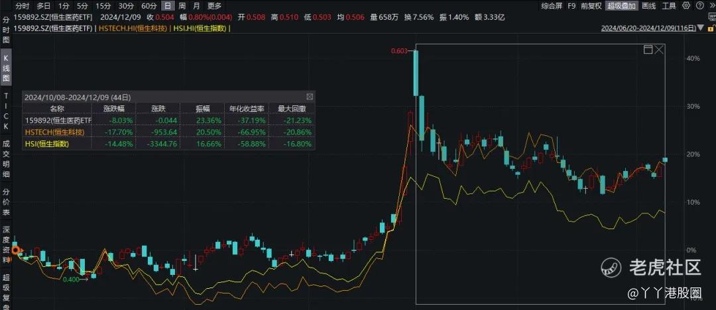Screen dimensions: 716x310
Task: Open the date range dropdown triangle
Action: (701, 28)
